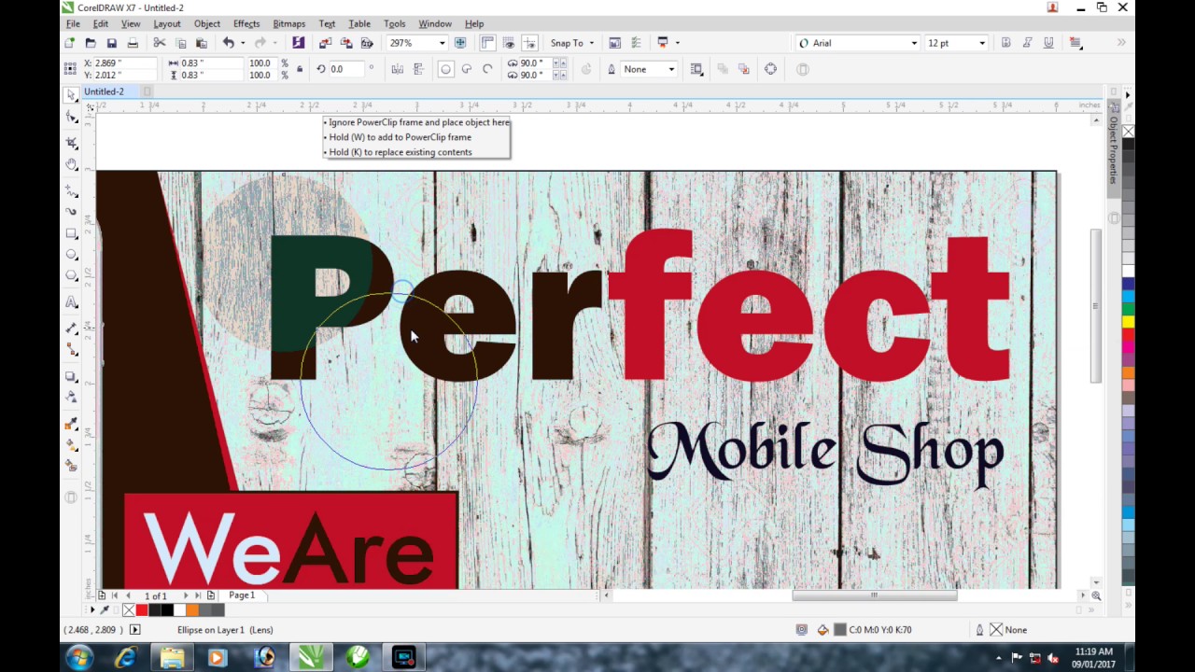The height and width of the screenshot is (672, 1195).
Task: Open Internet Explorer from taskbar
Action: point(125,658)
